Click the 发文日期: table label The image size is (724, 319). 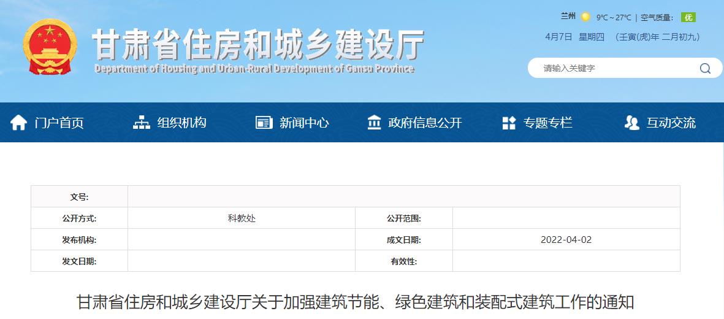80,262
